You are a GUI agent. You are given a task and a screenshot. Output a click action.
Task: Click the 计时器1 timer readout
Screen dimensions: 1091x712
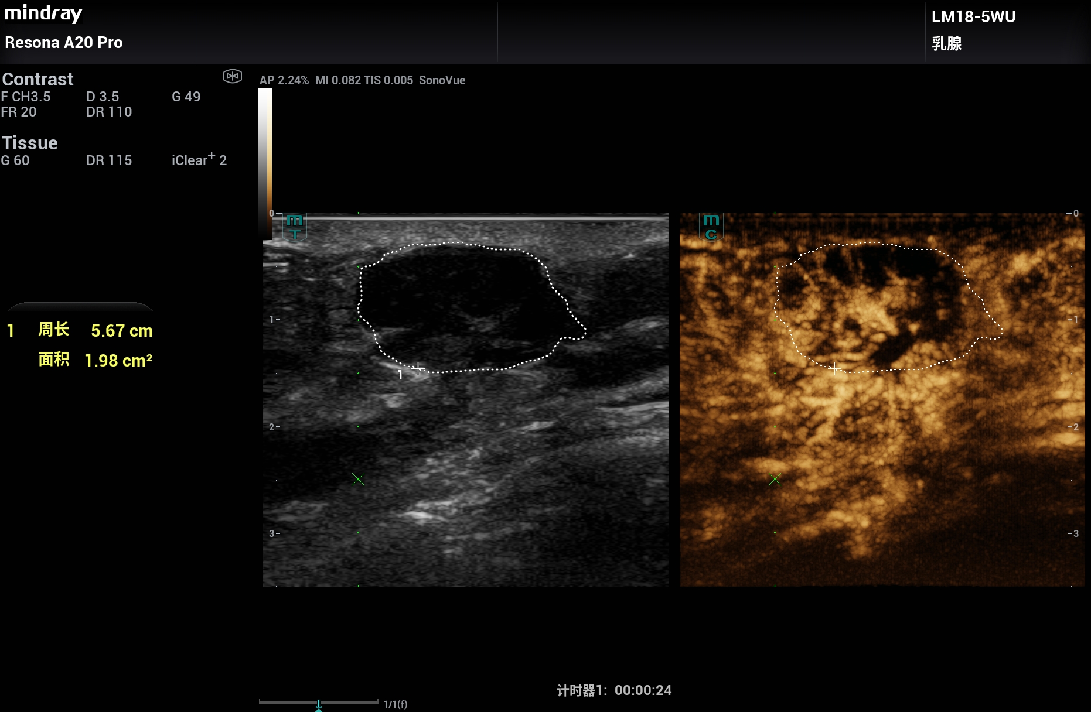(x=613, y=691)
